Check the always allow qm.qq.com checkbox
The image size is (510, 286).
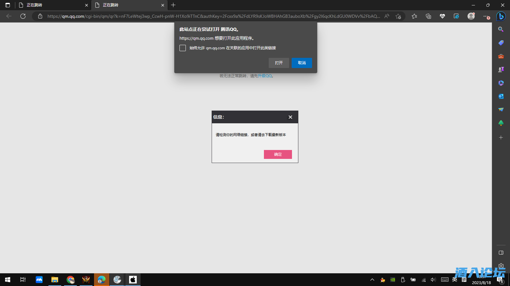pyautogui.click(x=183, y=48)
